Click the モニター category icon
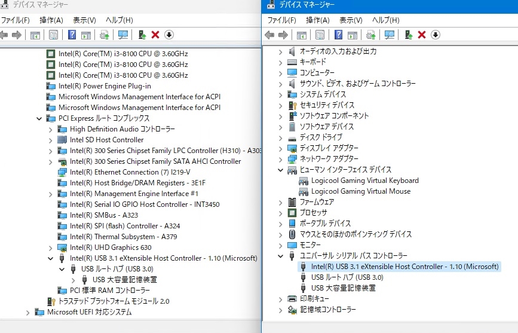This screenshot has height=333, width=518. (x=292, y=245)
